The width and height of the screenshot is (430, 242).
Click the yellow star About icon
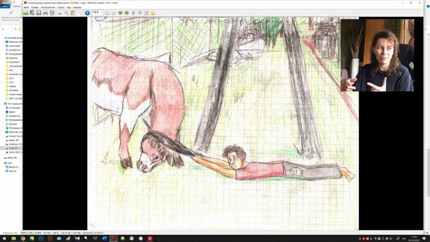153,13
